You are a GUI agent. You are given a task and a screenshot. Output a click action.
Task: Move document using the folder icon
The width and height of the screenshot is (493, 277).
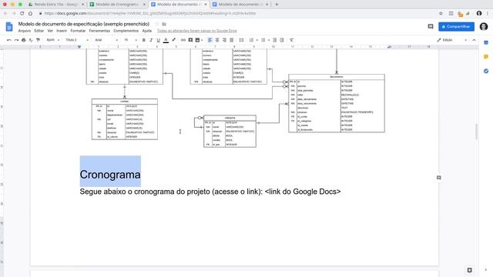(x=164, y=24)
